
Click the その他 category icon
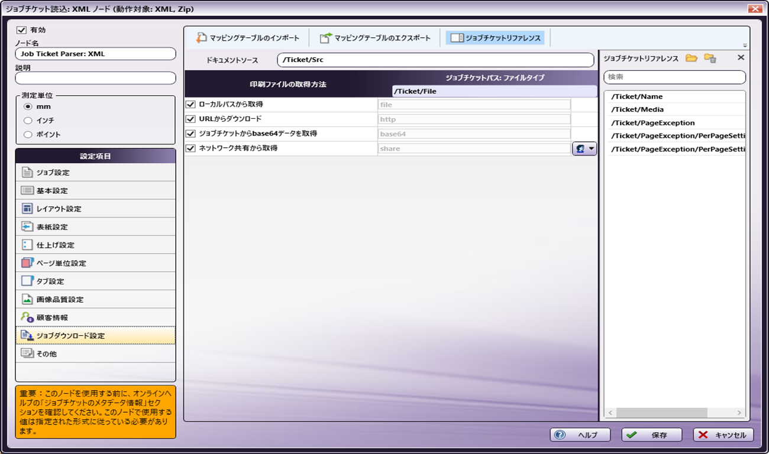[27, 354]
